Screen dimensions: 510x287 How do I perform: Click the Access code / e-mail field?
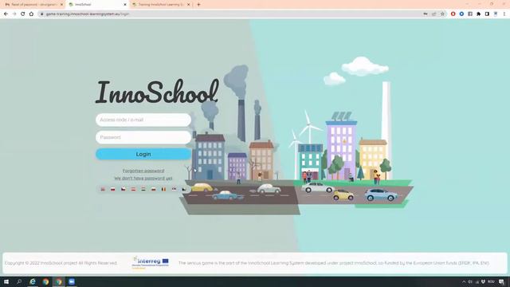[143, 120]
